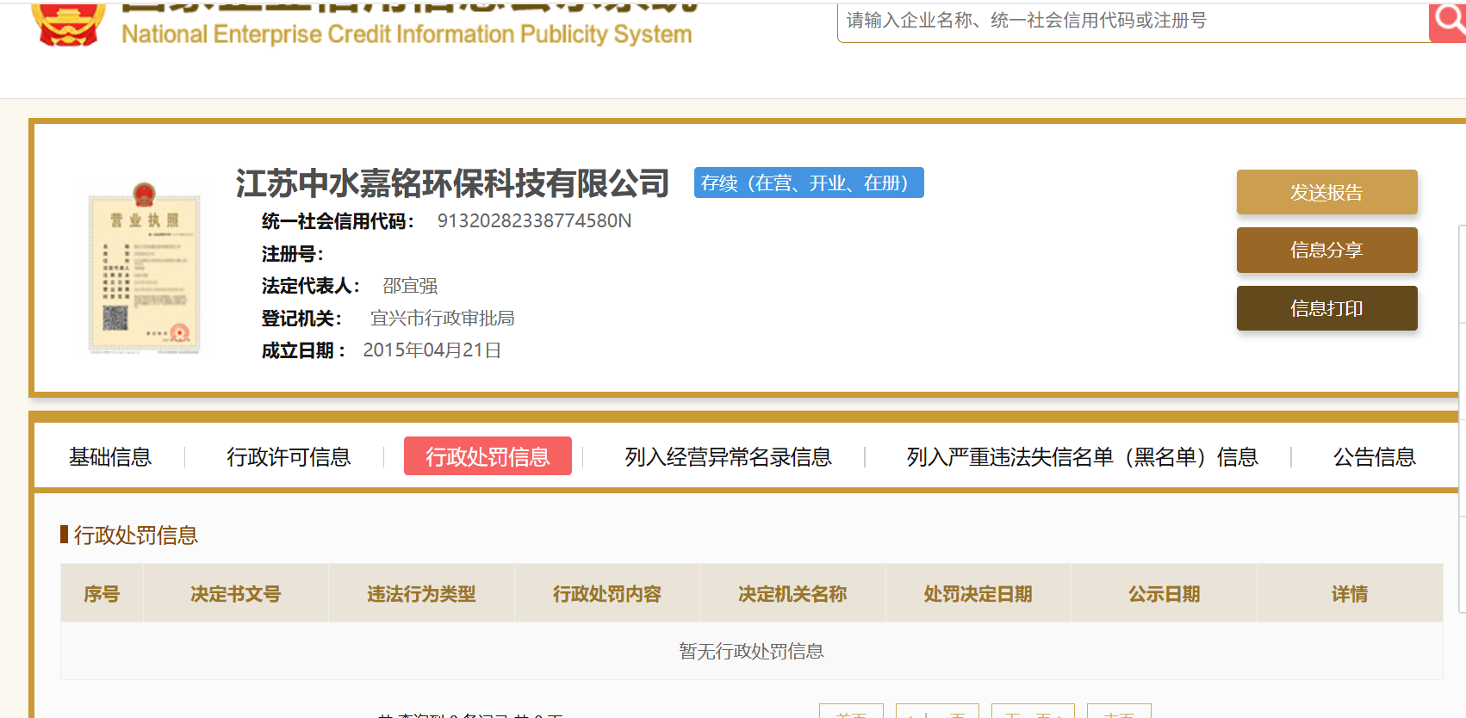Click the 法定代表人 label
This screenshot has height=718, width=1466.
click(311, 286)
